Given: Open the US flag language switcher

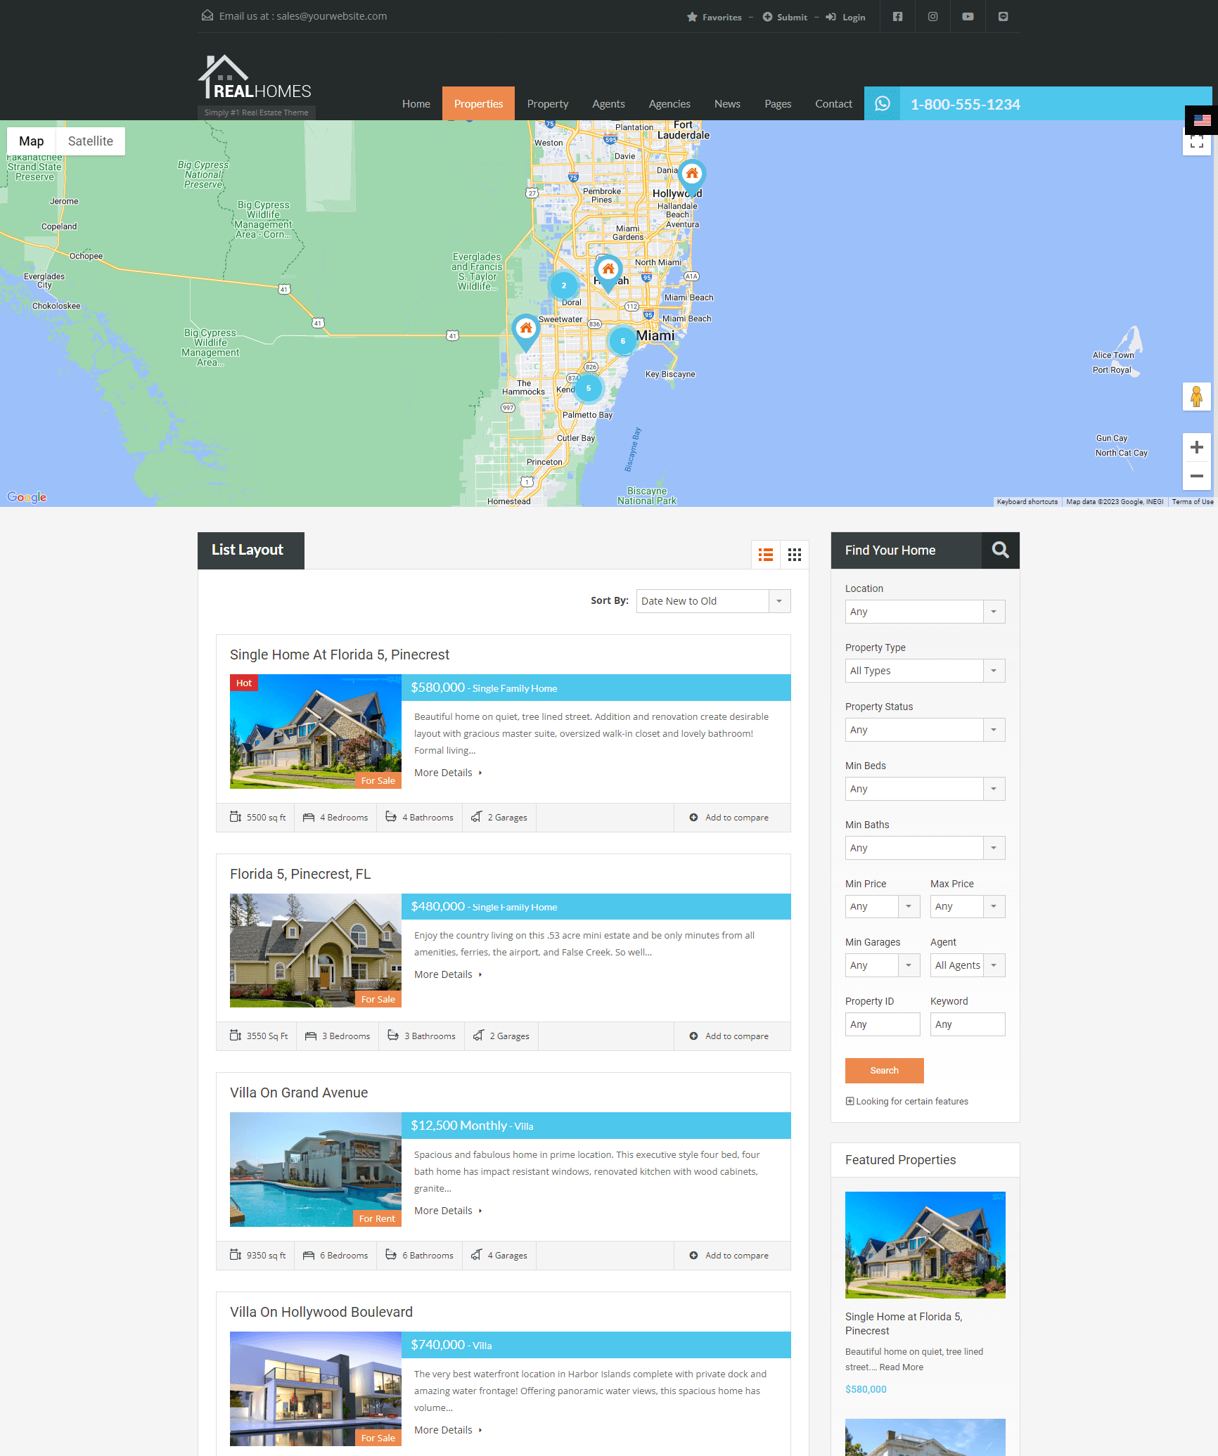Looking at the screenshot, I should coord(1202,120).
